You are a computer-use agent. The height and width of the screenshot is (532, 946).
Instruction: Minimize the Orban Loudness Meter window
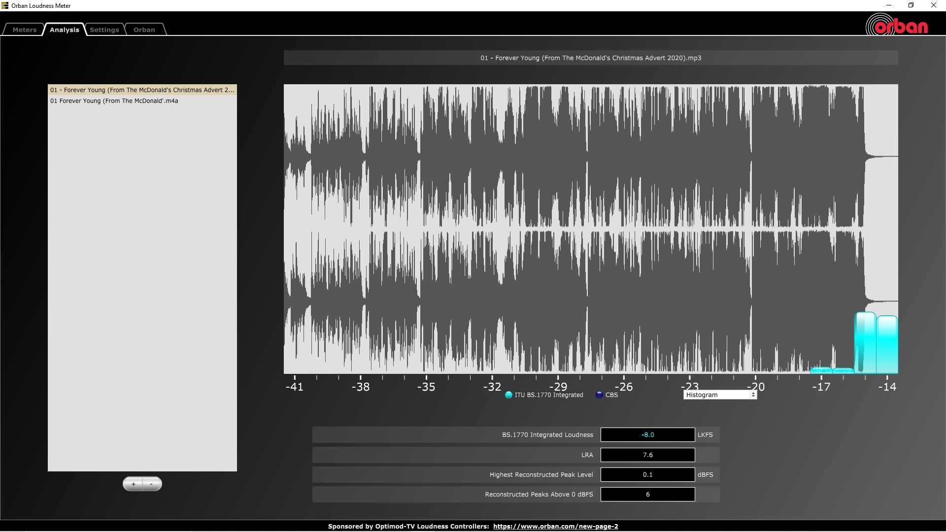pyautogui.click(x=889, y=5)
